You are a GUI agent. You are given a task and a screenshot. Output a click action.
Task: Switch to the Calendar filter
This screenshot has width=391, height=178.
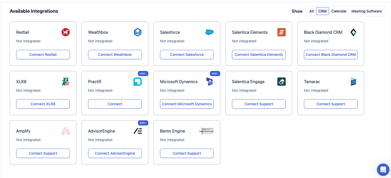[x=339, y=11]
